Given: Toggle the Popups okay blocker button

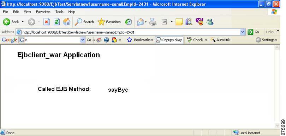Looking at the screenshot, I should (169, 40).
